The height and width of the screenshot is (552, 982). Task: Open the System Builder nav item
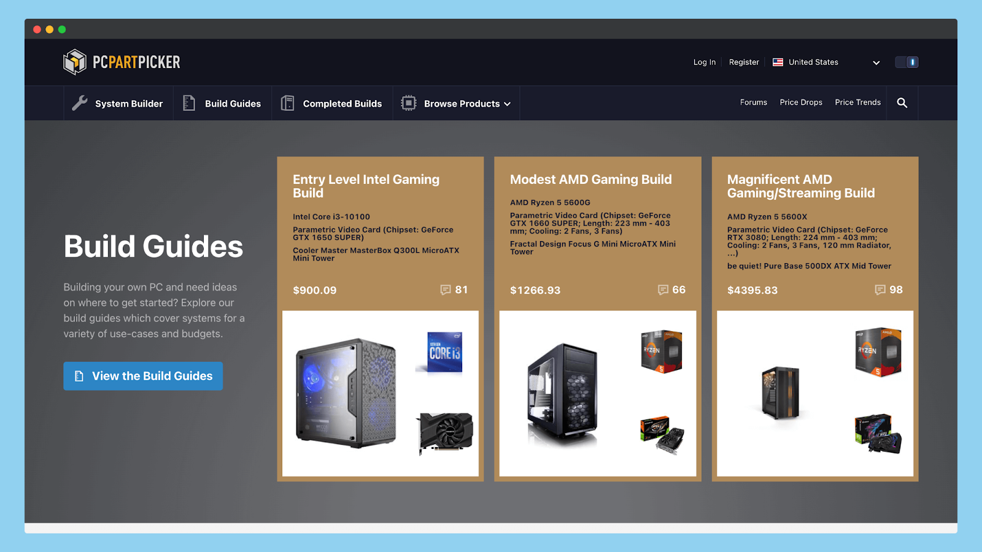[x=117, y=103]
